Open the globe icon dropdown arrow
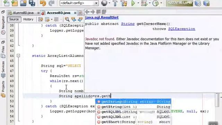The height and width of the screenshot is (125, 222). point(109,3)
